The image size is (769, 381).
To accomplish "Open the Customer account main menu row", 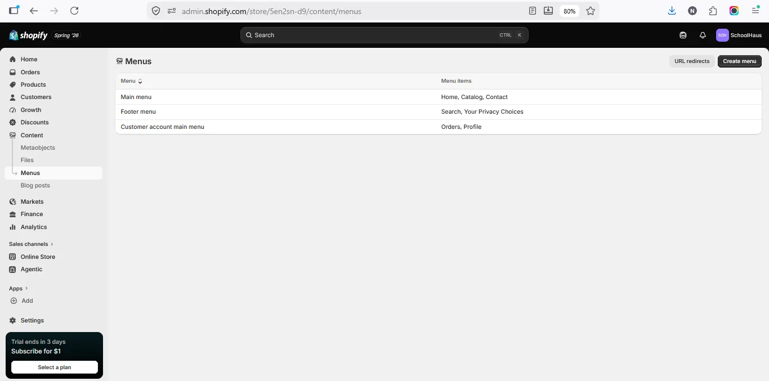I will pos(439,127).
